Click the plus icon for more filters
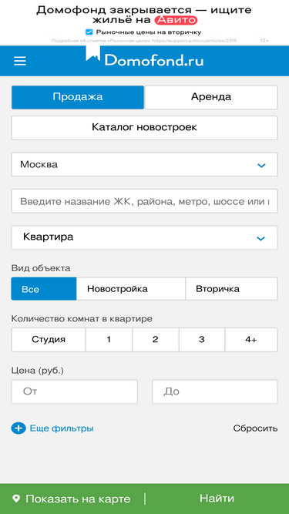 (x=18, y=428)
